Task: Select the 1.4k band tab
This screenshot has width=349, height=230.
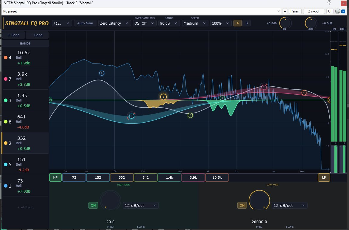Action: [169, 177]
